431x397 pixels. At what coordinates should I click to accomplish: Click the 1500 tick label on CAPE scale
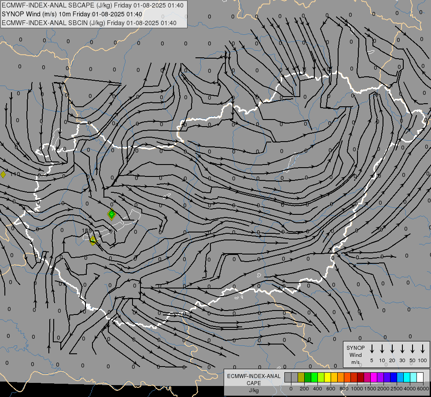coord(370,389)
